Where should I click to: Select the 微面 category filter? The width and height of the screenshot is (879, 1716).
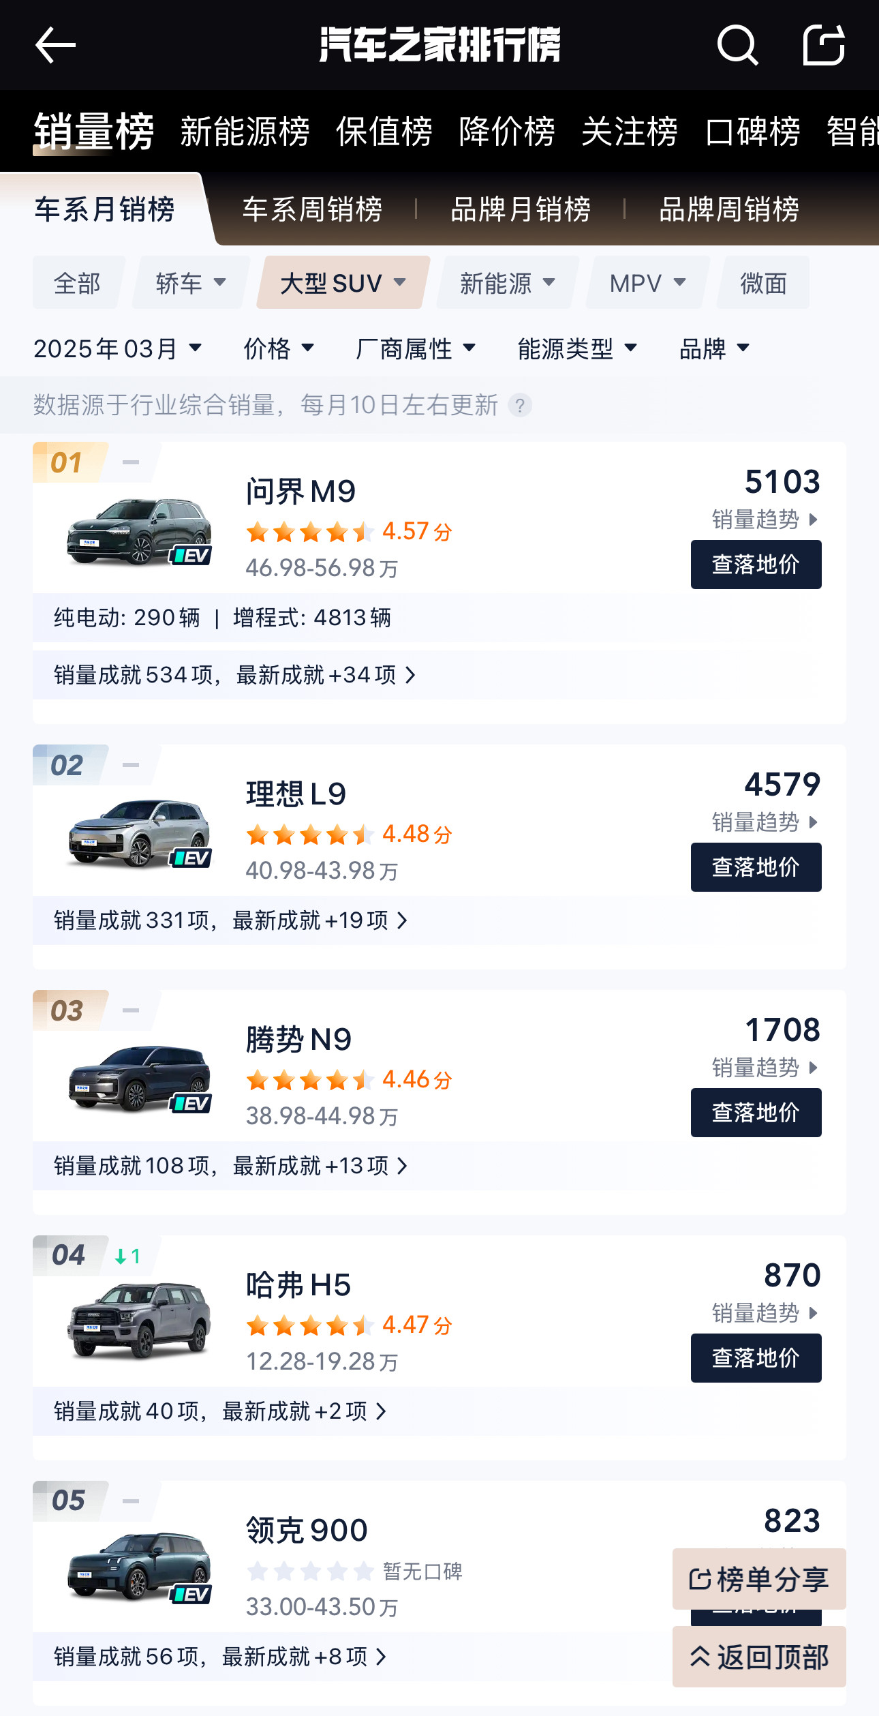763,283
